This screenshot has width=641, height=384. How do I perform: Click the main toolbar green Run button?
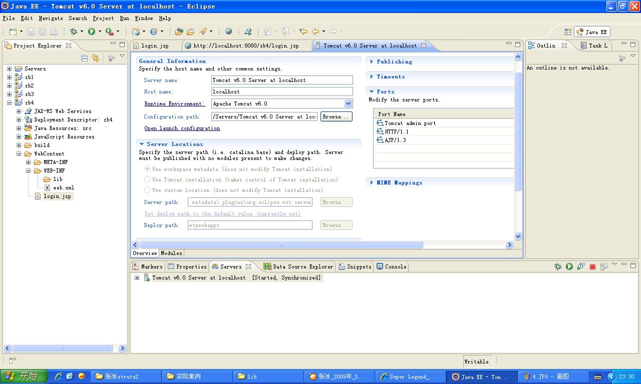(92, 31)
